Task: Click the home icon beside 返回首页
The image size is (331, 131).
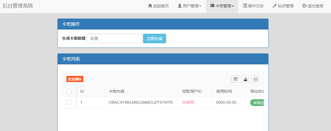Action: coord(150,6)
